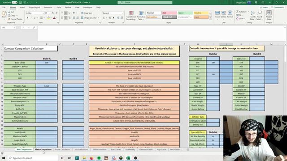Screen dimensions: 287x161
Task: Open the Matk Comparison sheet tab
Action: (x=43, y=149)
